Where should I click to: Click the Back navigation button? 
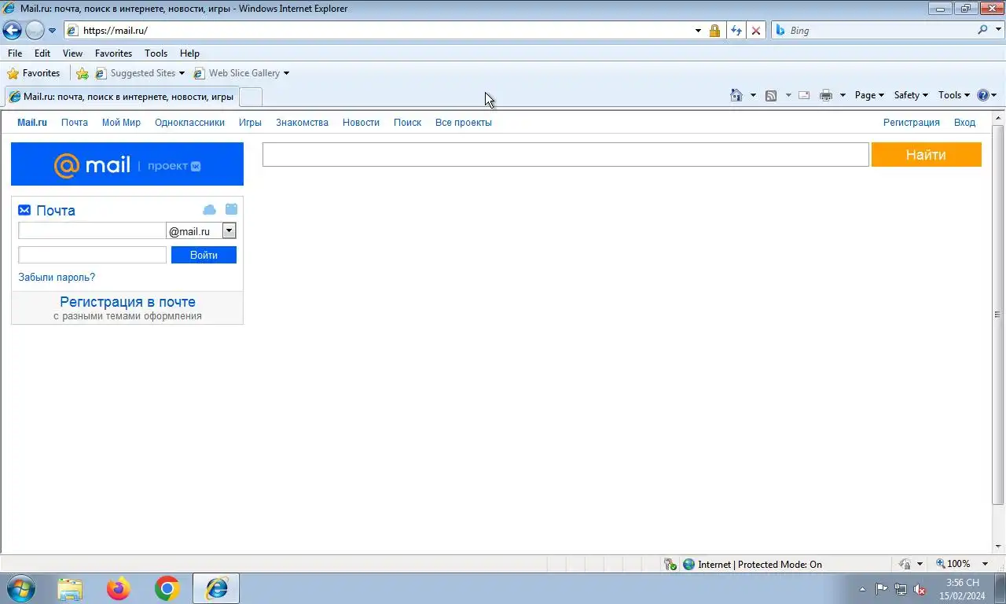point(12,31)
